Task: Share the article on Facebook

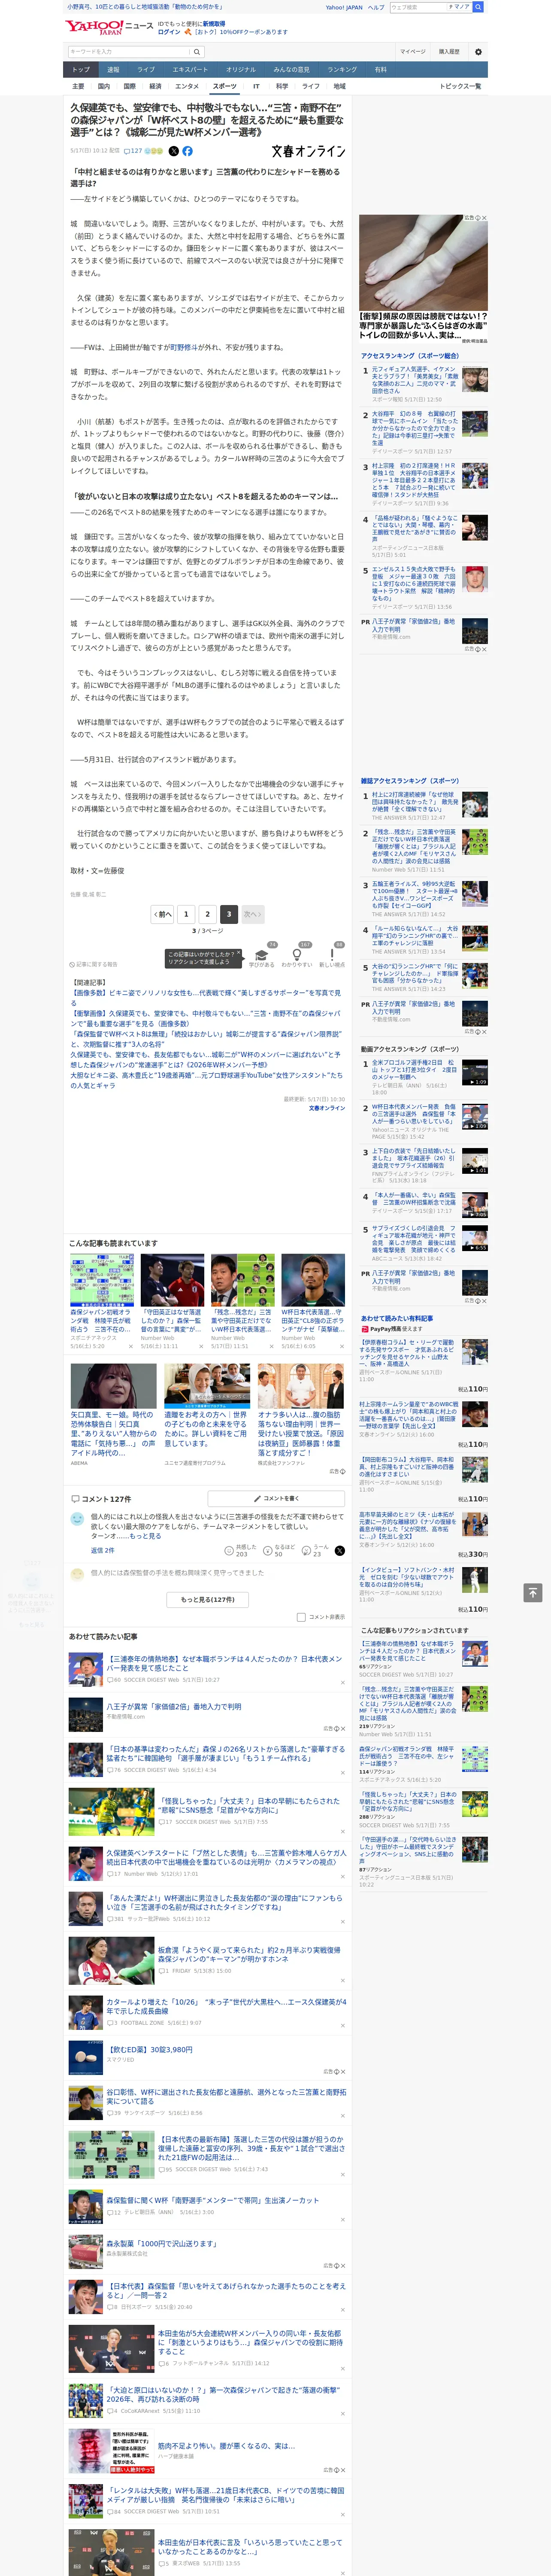Action: click(x=187, y=151)
